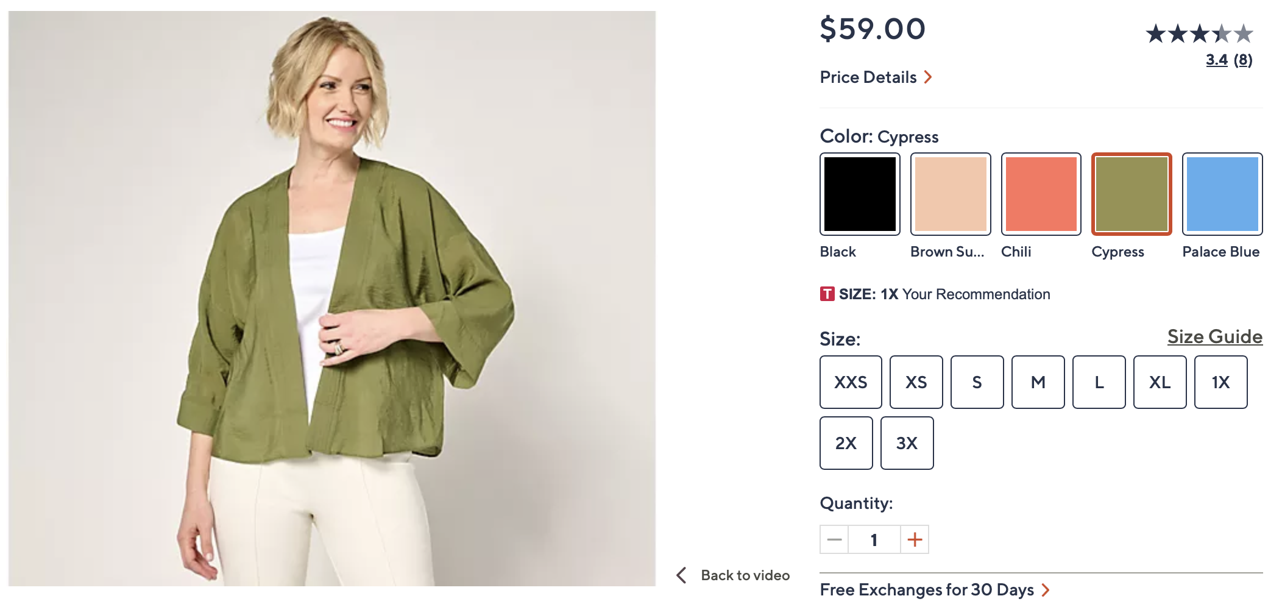The width and height of the screenshot is (1282, 607).
Task: Click the star rating icons
Action: pyautogui.click(x=1199, y=34)
